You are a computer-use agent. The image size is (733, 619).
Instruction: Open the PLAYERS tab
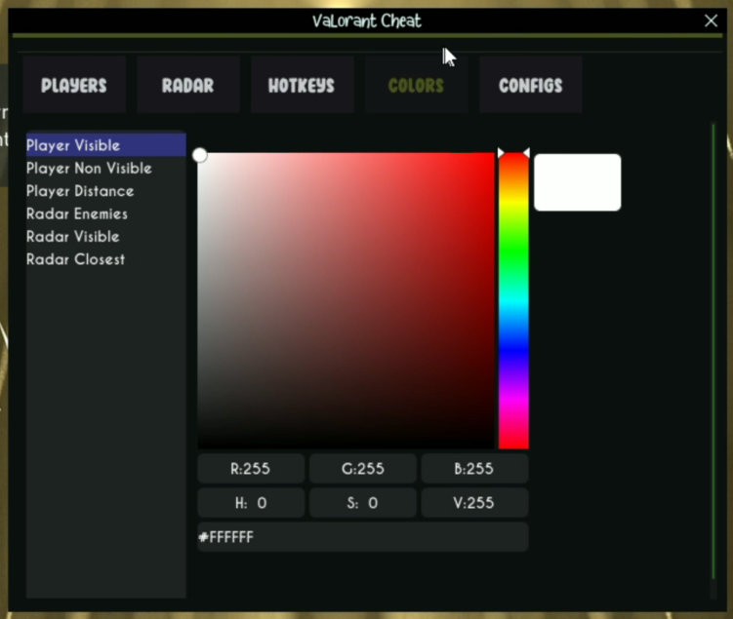point(74,85)
